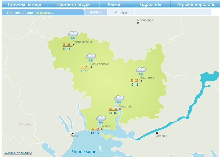Click the Кіровоград city marker dot

[x=138, y=23]
